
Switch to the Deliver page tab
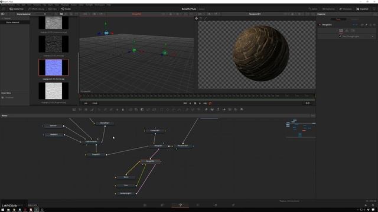[233, 205]
